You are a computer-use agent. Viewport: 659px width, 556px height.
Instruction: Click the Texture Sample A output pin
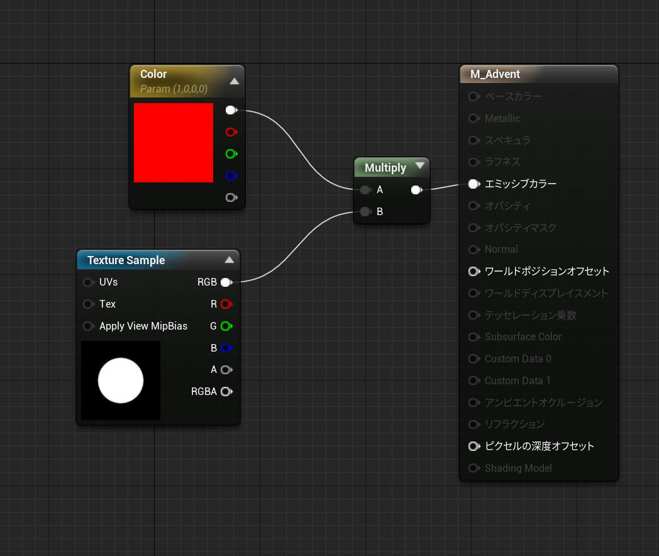(x=226, y=370)
